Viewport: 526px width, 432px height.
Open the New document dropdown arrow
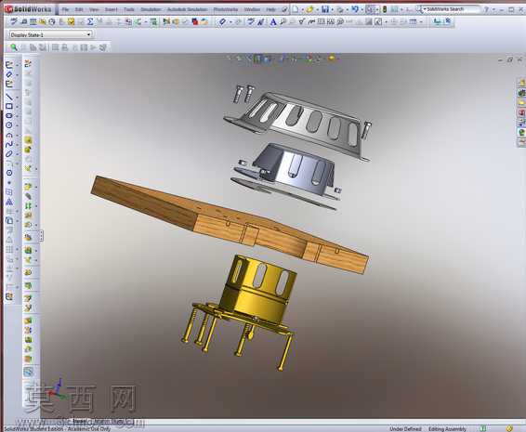(302, 9)
